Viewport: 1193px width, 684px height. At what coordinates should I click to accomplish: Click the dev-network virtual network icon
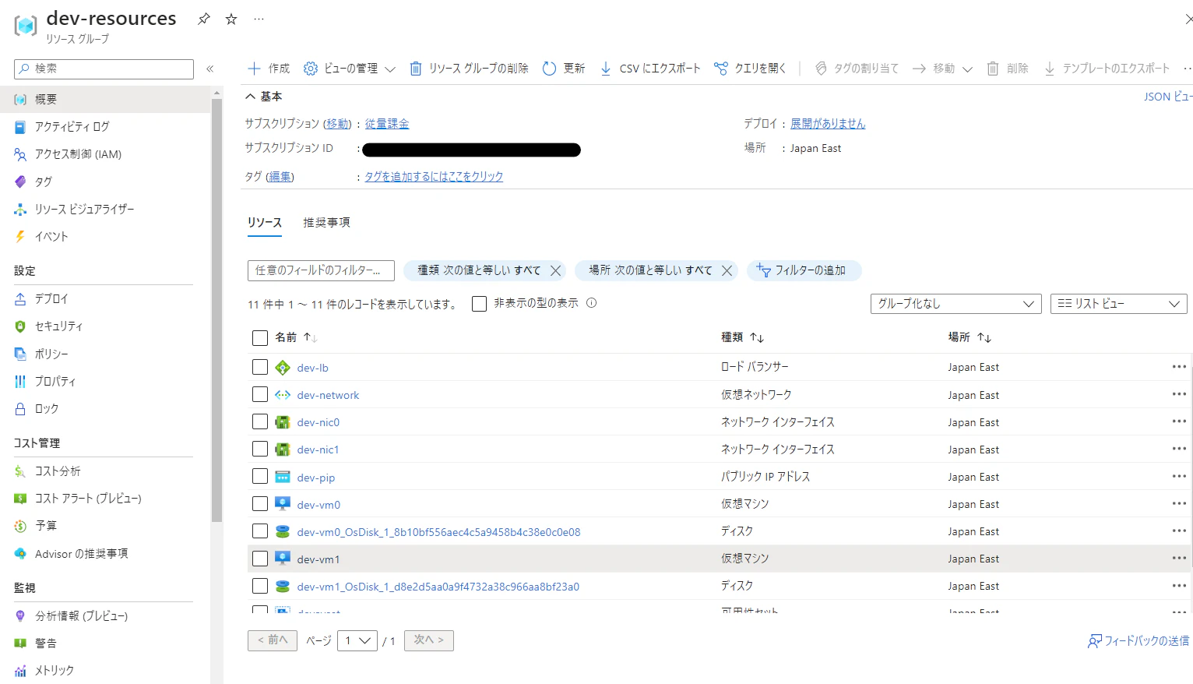pyautogui.click(x=283, y=395)
